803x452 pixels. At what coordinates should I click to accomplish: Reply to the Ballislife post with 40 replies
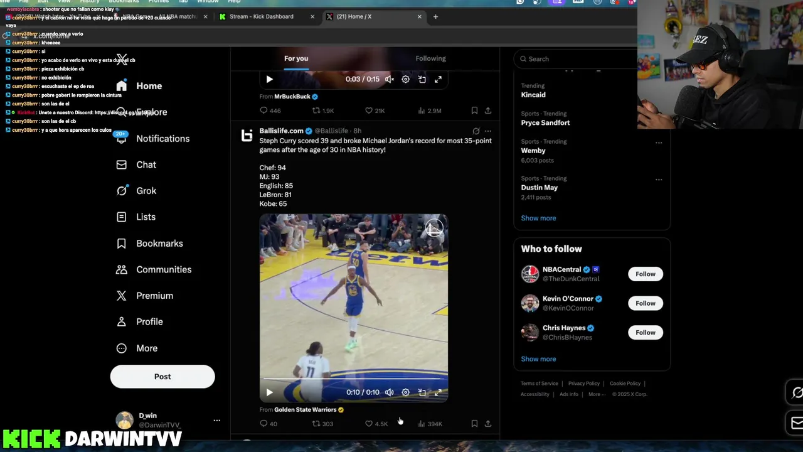click(269, 424)
